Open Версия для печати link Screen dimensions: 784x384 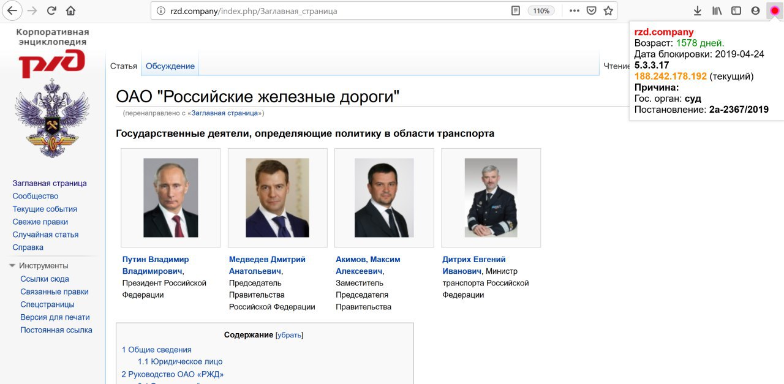pyautogui.click(x=55, y=317)
